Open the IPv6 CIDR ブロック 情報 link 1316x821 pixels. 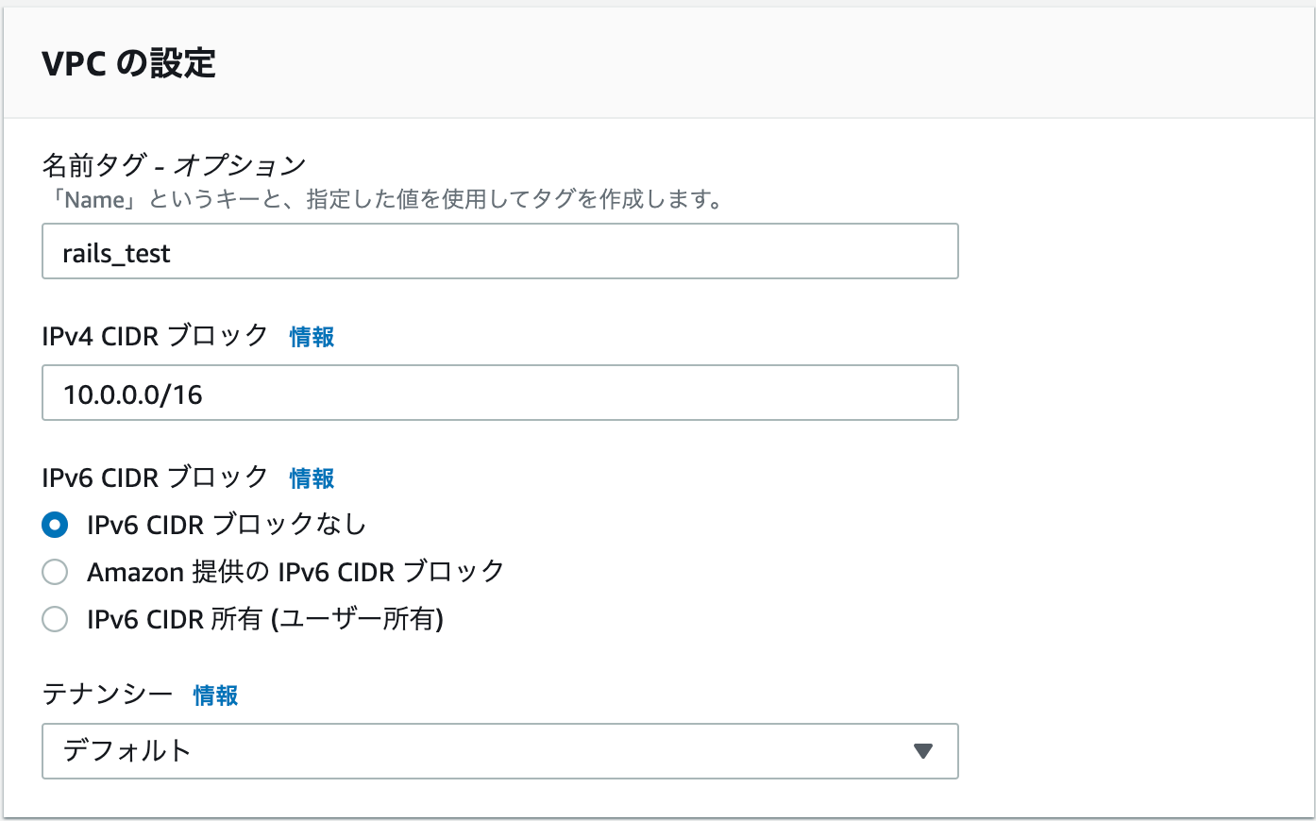312,478
